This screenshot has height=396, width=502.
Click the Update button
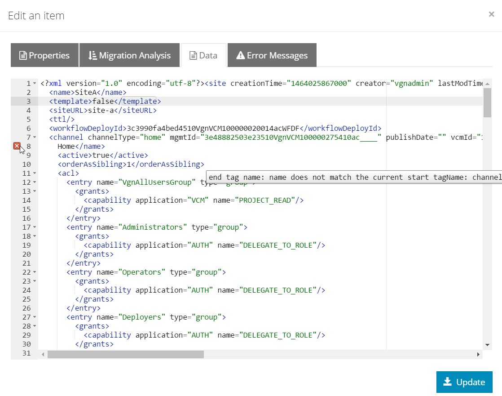coord(464,382)
